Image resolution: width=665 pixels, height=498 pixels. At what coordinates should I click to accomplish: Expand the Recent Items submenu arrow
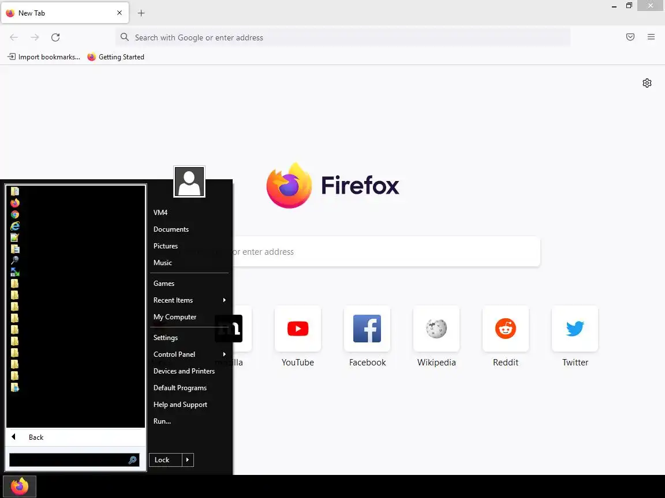point(225,300)
